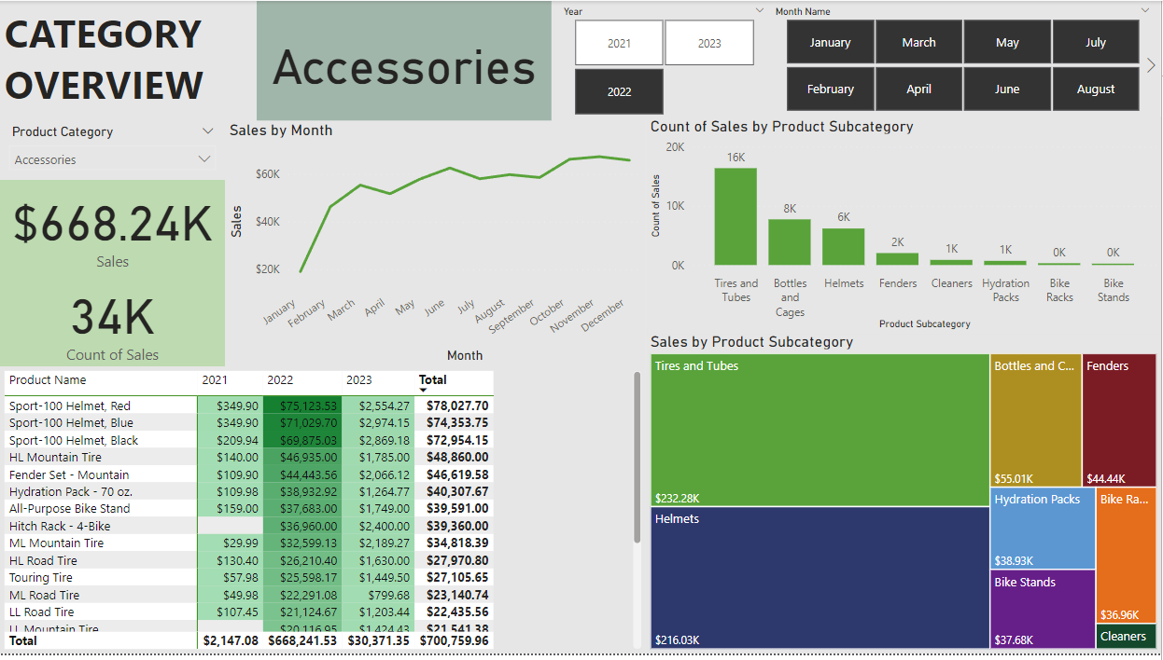Expand the Year slicer chevron
This screenshot has width=1163, height=660.
point(759,11)
